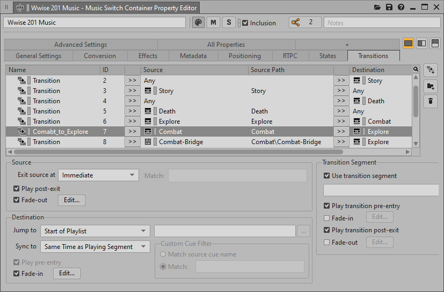Click the Destination column header
444x292 pixels.
coord(381,70)
